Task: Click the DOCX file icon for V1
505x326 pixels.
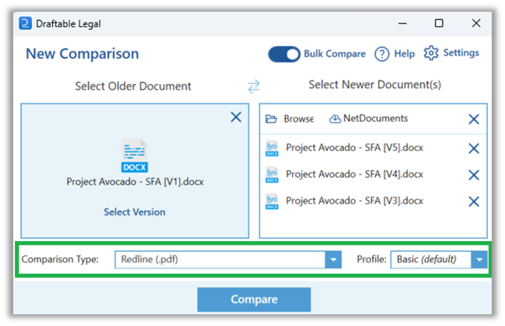Action: click(x=135, y=156)
